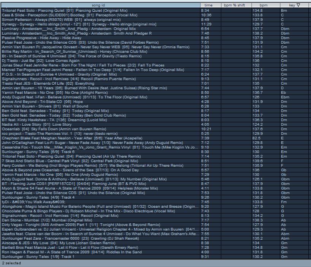Screen dimensions: 311x267
Task: Select Espen Gulbrandsen 'Universal Religion Chapter 4' row
Action: tap(155, 229)
